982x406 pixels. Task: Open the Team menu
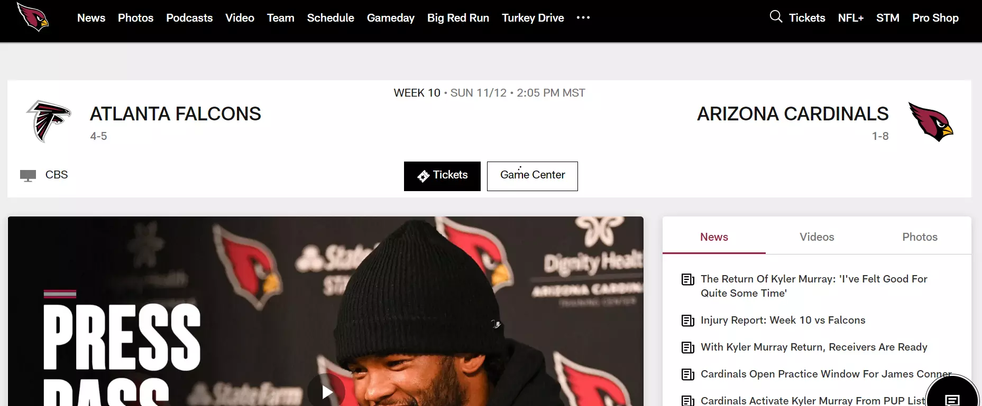[280, 18]
